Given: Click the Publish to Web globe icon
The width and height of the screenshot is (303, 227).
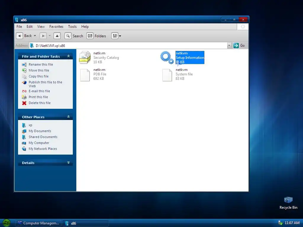Looking at the screenshot, I should tap(24, 83).
